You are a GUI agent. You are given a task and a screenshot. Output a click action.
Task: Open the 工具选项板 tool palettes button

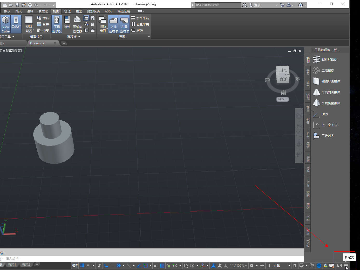(57, 24)
